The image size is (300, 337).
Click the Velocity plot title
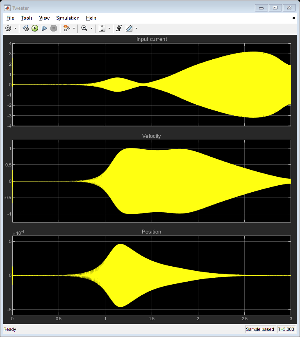(151, 136)
